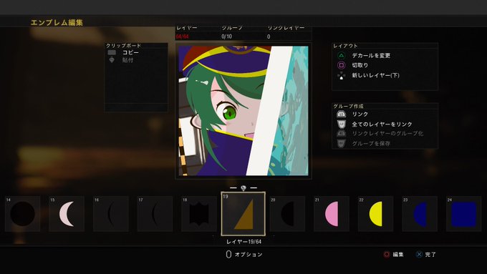Select layer 22 yellow half-circle thumbnail

pos(375,214)
